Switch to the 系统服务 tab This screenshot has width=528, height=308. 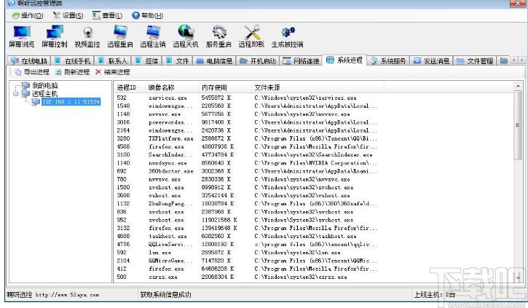point(388,61)
